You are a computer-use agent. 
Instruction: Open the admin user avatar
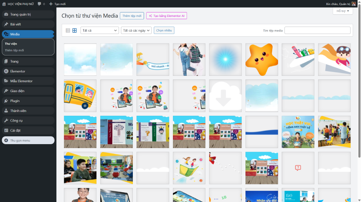354,4
